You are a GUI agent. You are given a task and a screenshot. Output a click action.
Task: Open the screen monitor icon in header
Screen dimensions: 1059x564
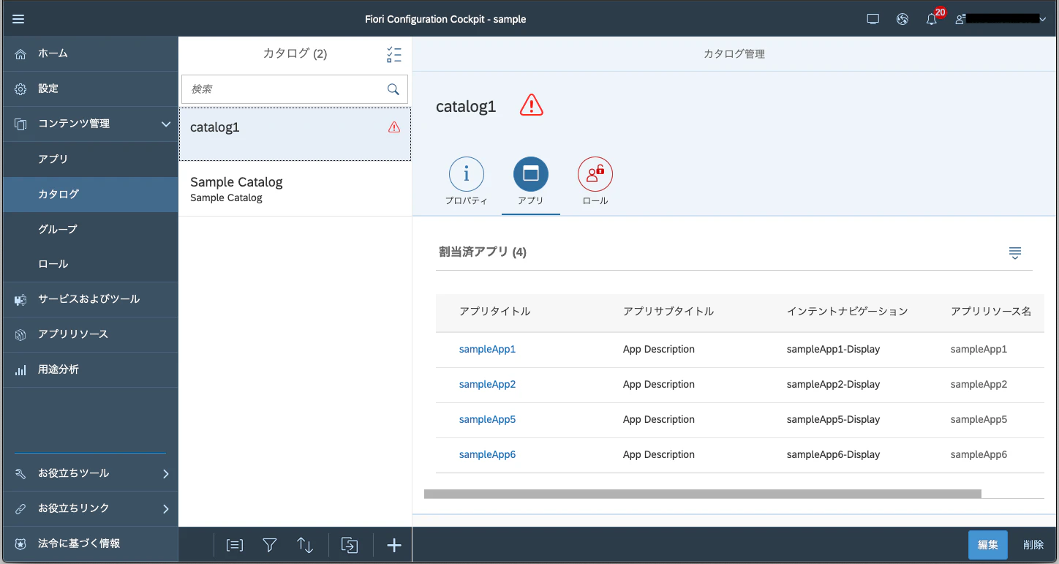pyautogui.click(x=873, y=19)
